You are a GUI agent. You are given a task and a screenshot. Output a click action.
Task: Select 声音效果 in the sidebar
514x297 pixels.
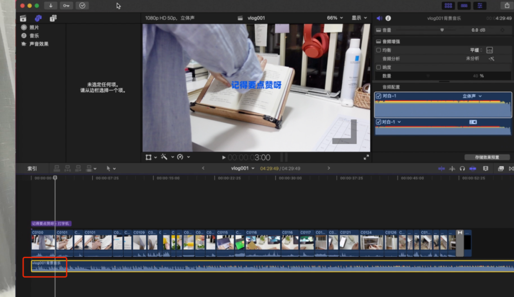[x=39, y=44]
